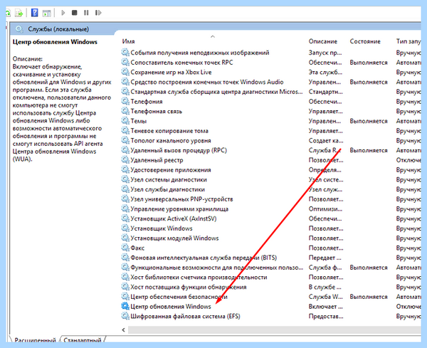The height and width of the screenshot is (348, 427).
Task: Click gear icon of Центр обновления Windows
Action: coord(125,306)
